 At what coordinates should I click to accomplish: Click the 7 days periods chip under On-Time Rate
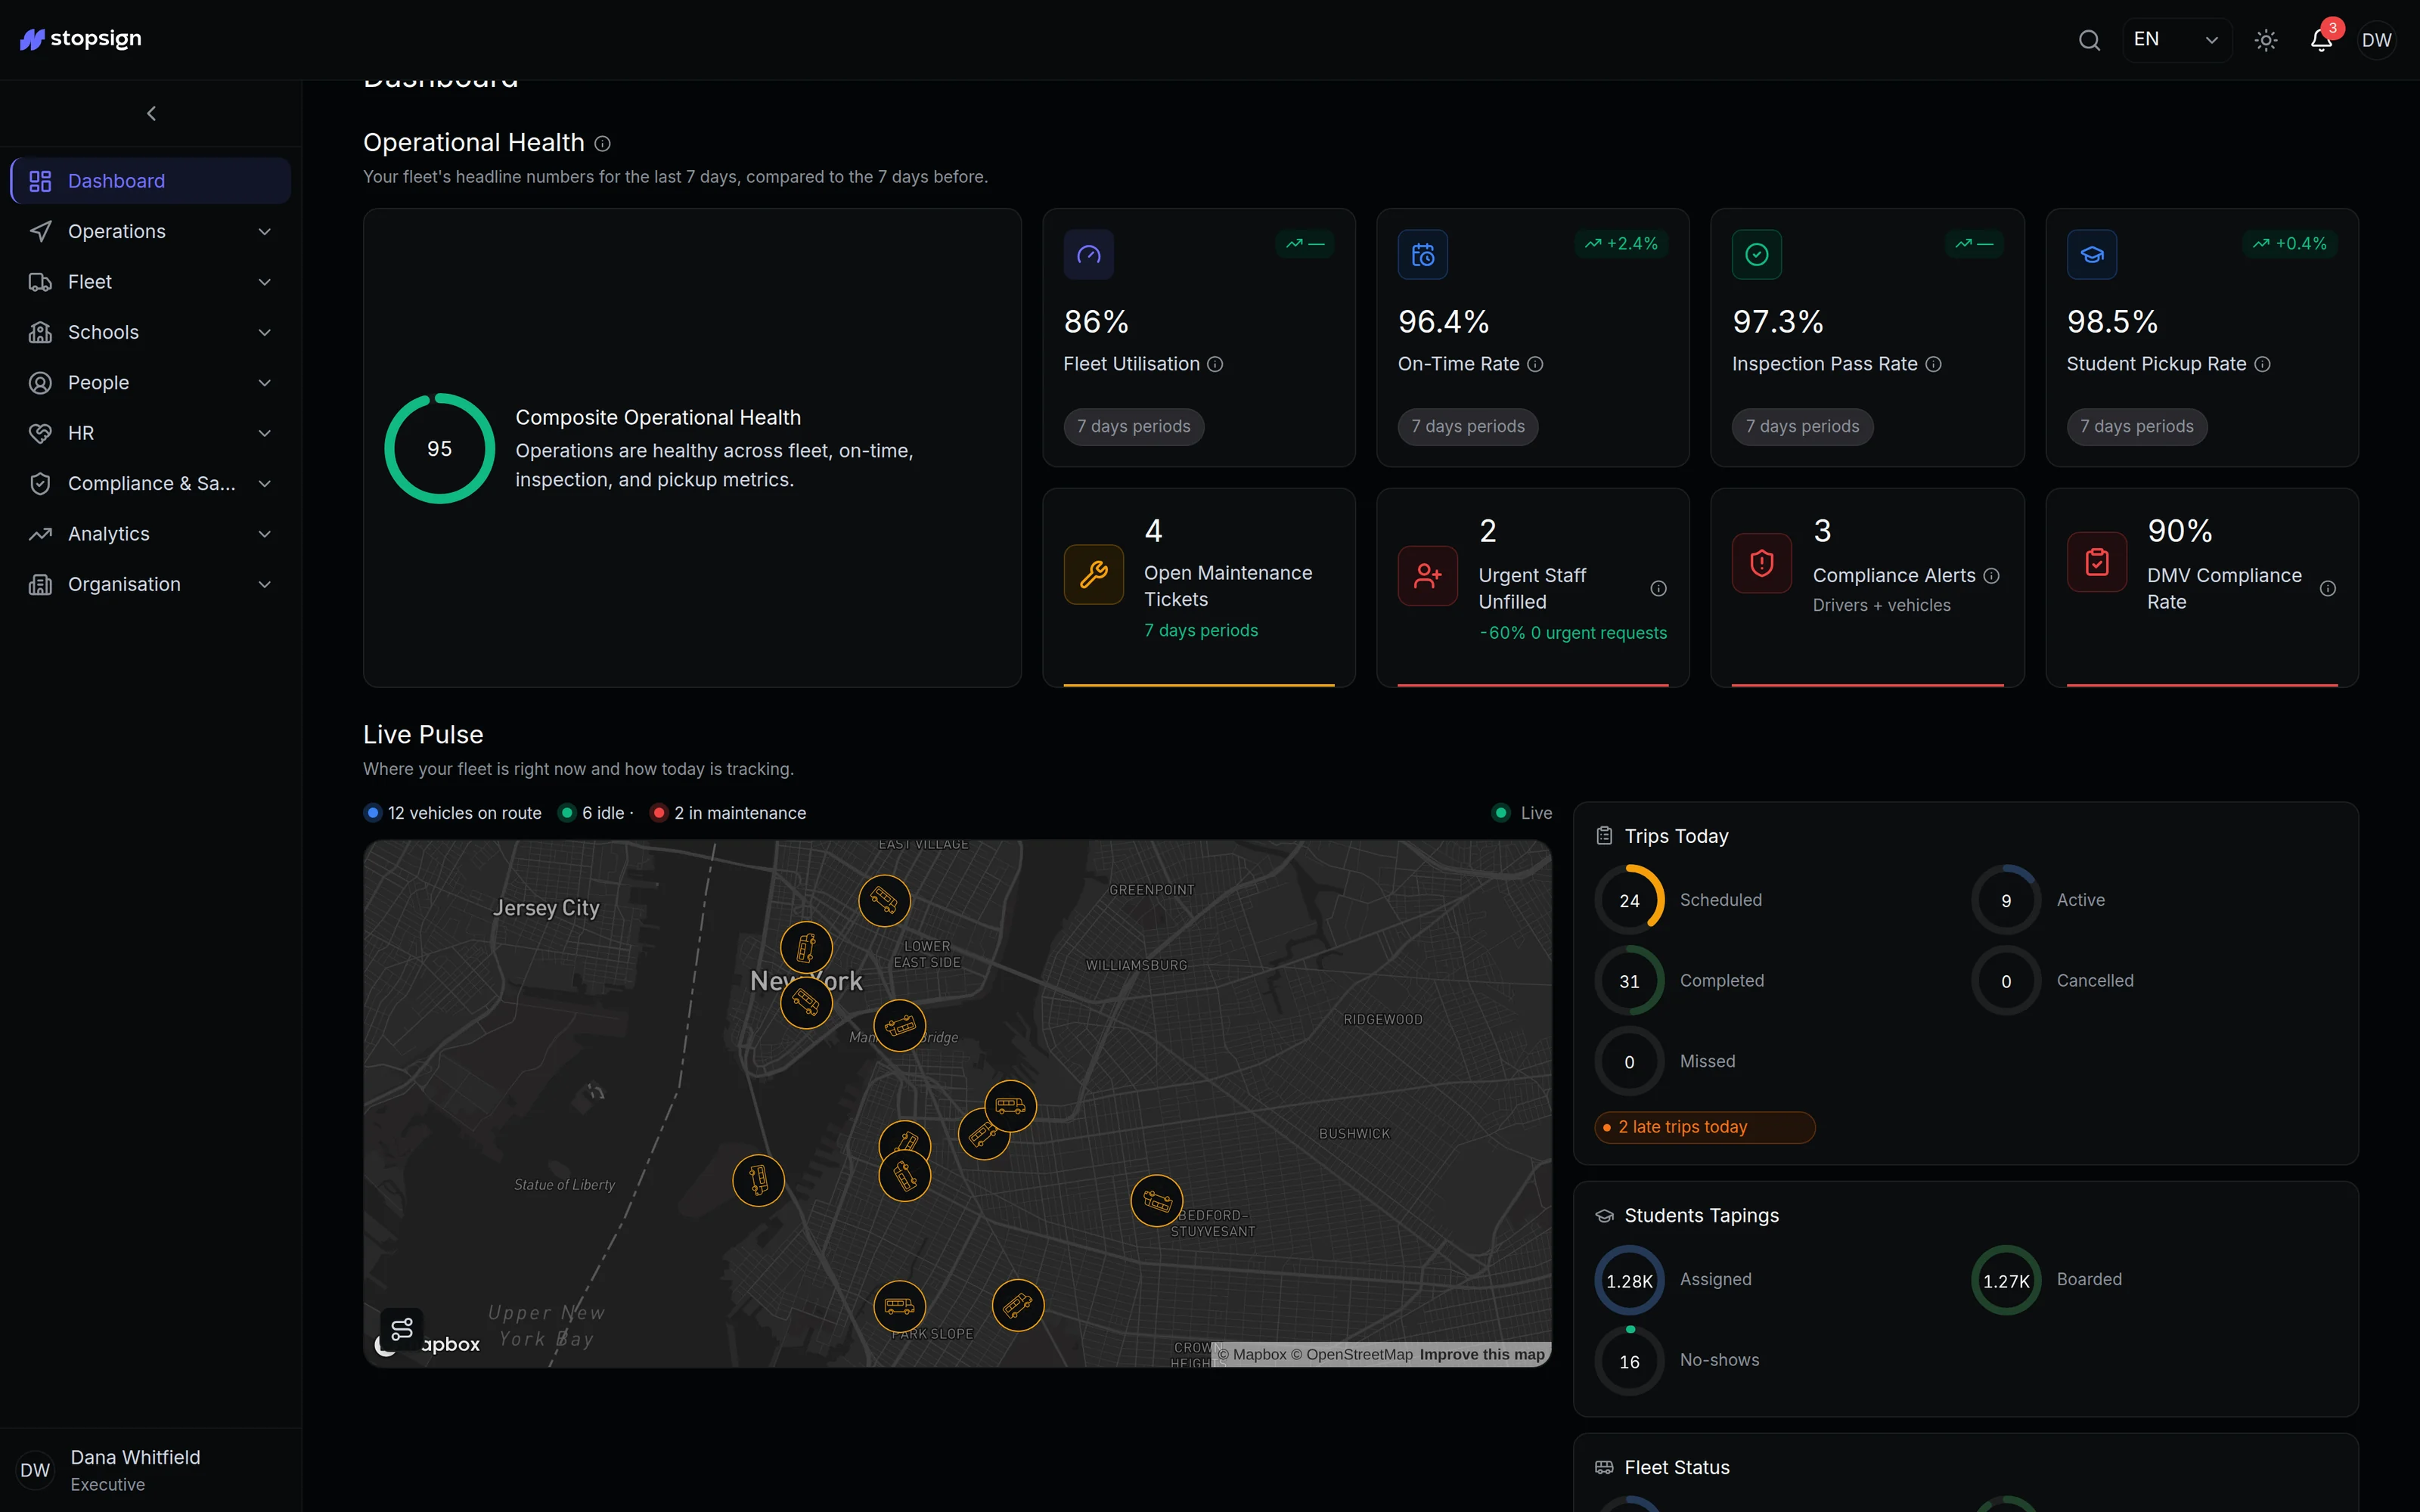point(1468,426)
